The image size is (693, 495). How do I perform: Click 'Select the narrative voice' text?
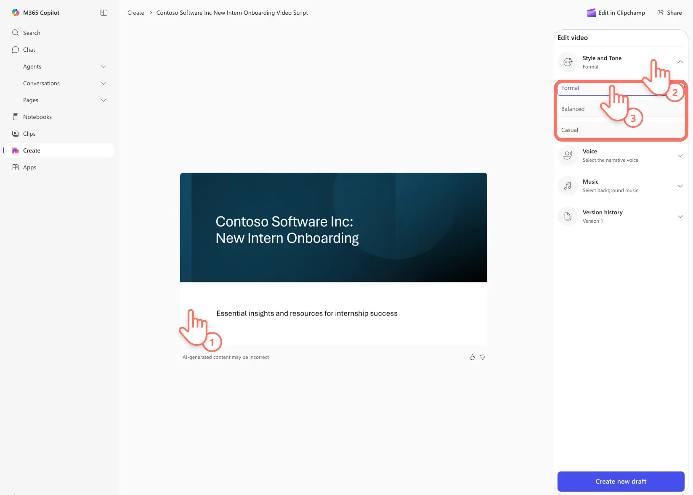pyautogui.click(x=610, y=160)
